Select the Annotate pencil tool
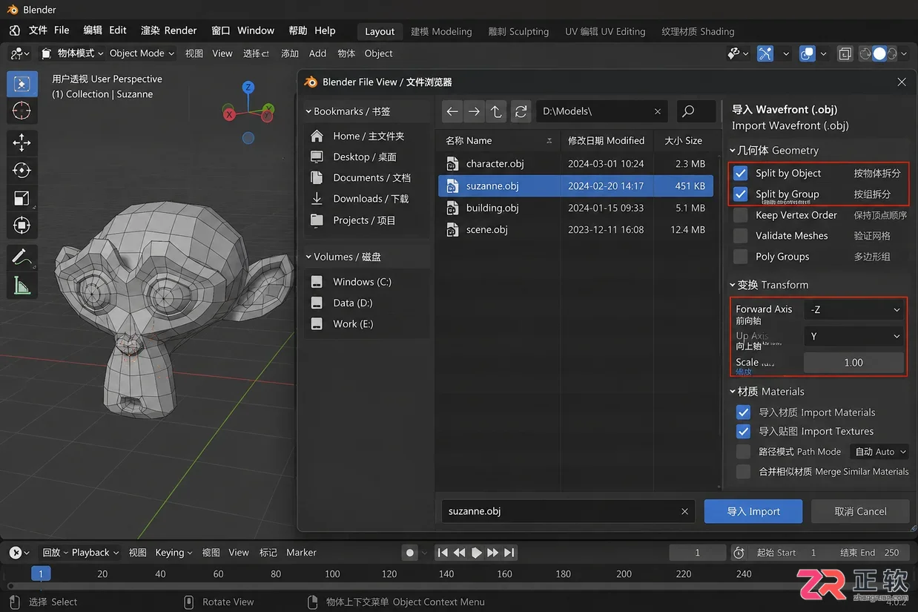The height and width of the screenshot is (612, 918). tap(22, 257)
